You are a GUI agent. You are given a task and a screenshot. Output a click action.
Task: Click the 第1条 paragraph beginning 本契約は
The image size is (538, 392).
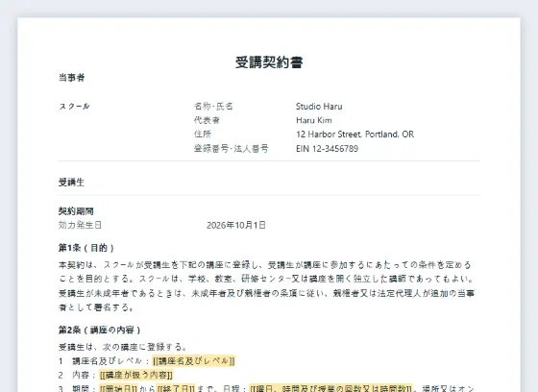(267, 286)
